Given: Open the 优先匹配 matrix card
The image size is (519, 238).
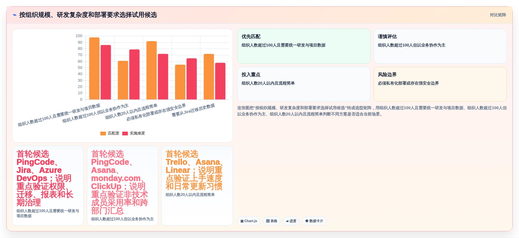Looking at the screenshot, I should coord(304,46).
